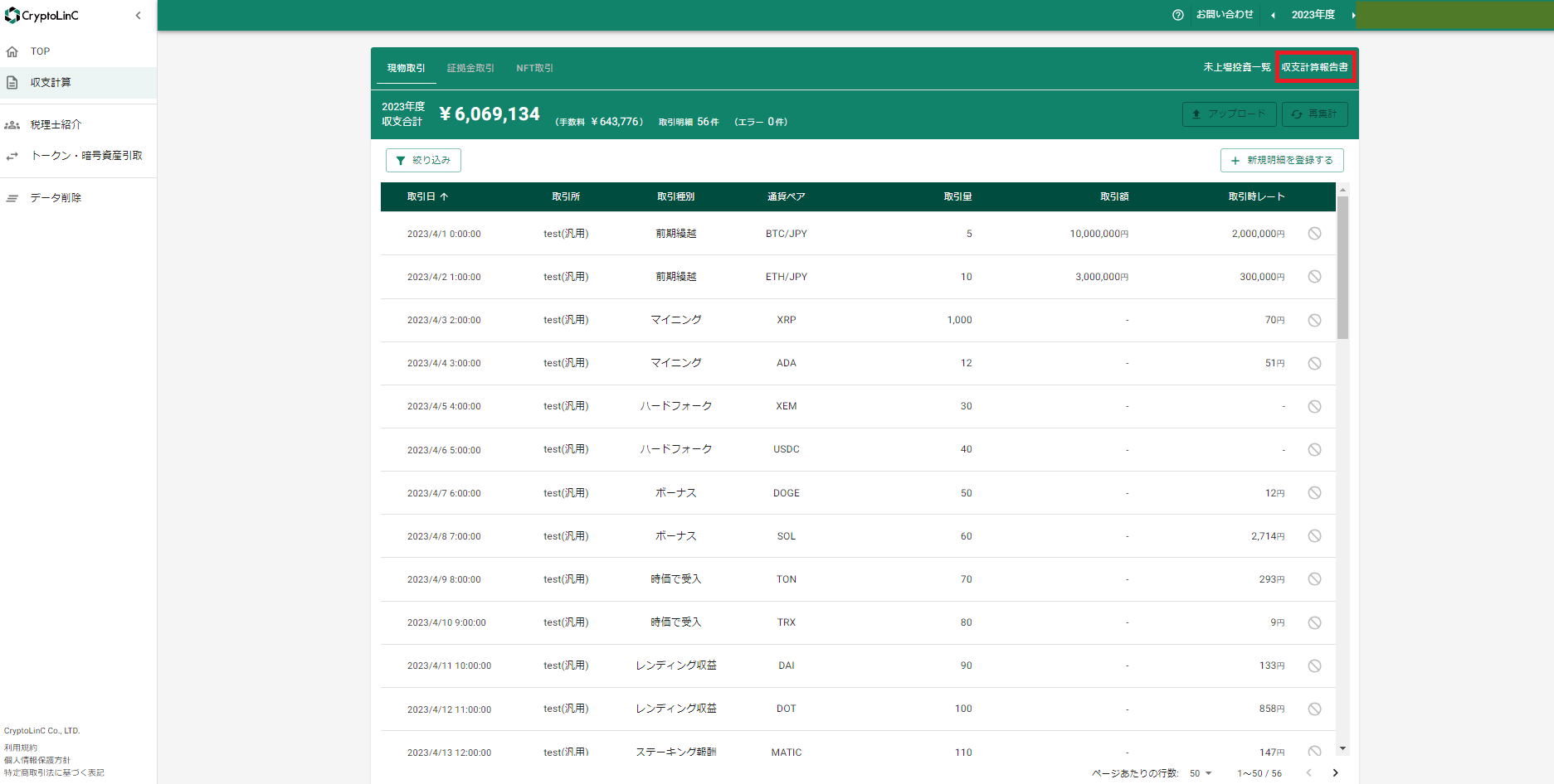
Task: Select the 2023/4/1 0:00:00 date cell
Action: (444, 235)
